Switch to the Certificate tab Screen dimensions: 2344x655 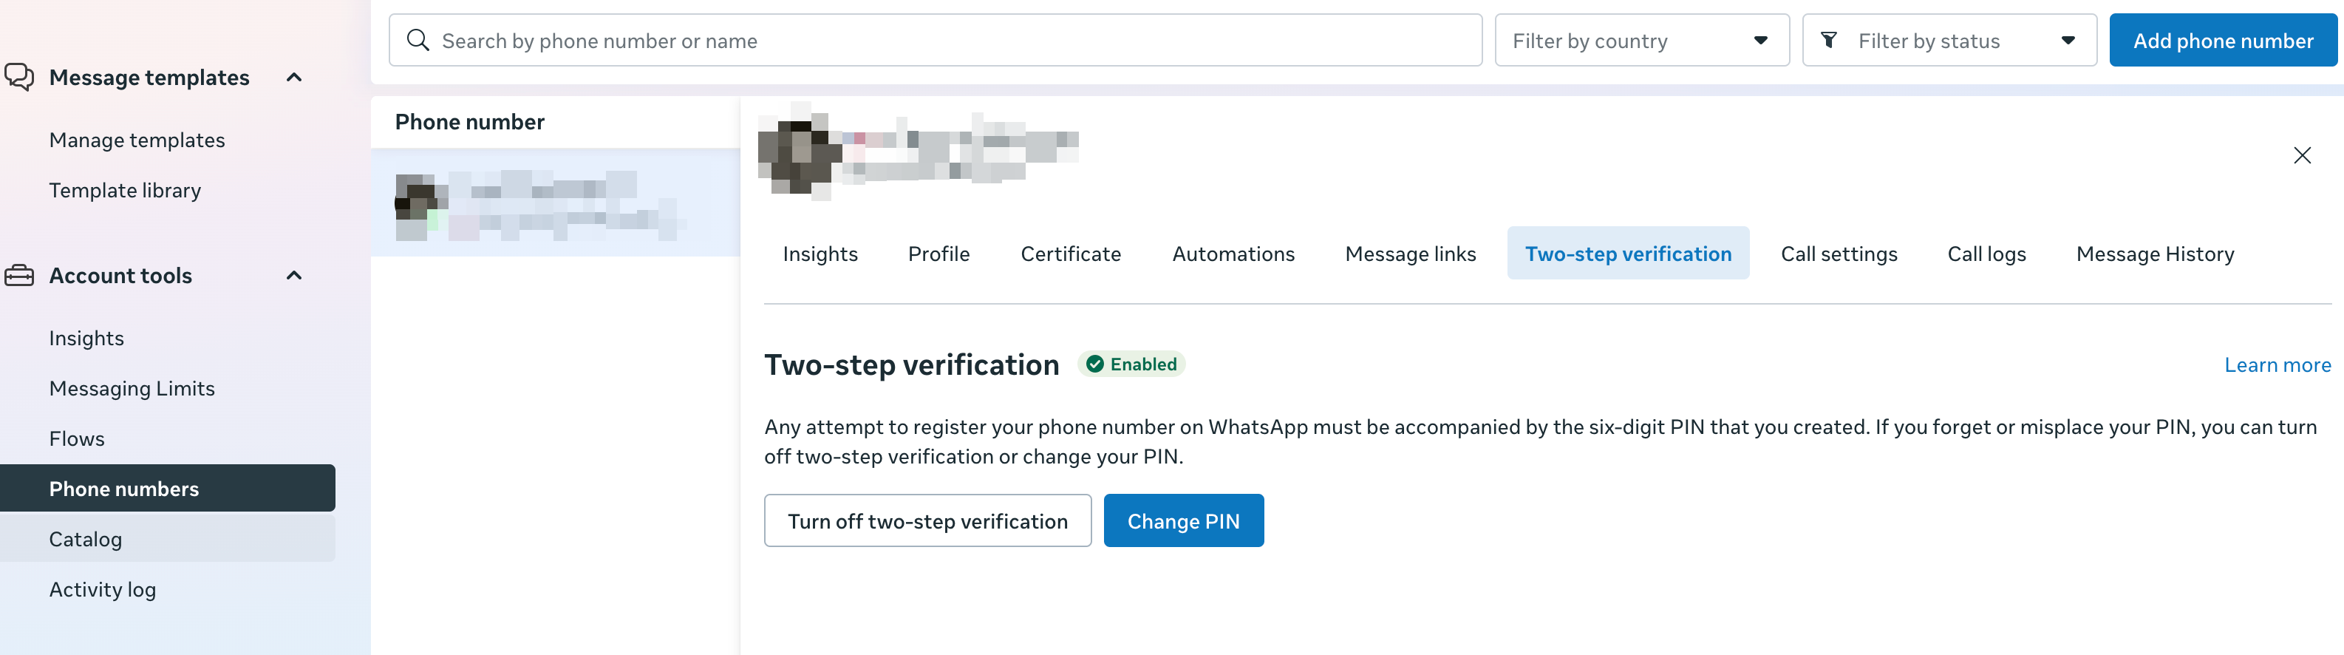pyautogui.click(x=1070, y=254)
